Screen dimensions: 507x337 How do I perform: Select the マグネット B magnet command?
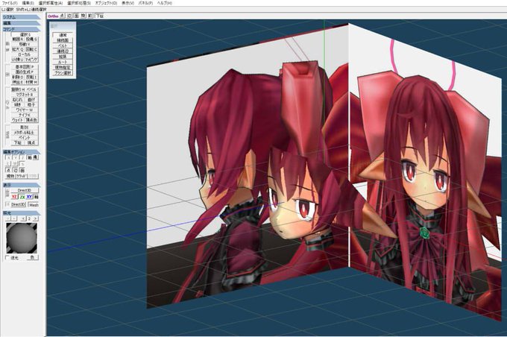pos(25,95)
